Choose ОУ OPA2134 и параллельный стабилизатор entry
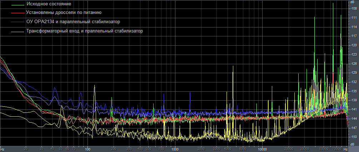This screenshot has width=359, height=152. pos(73,21)
